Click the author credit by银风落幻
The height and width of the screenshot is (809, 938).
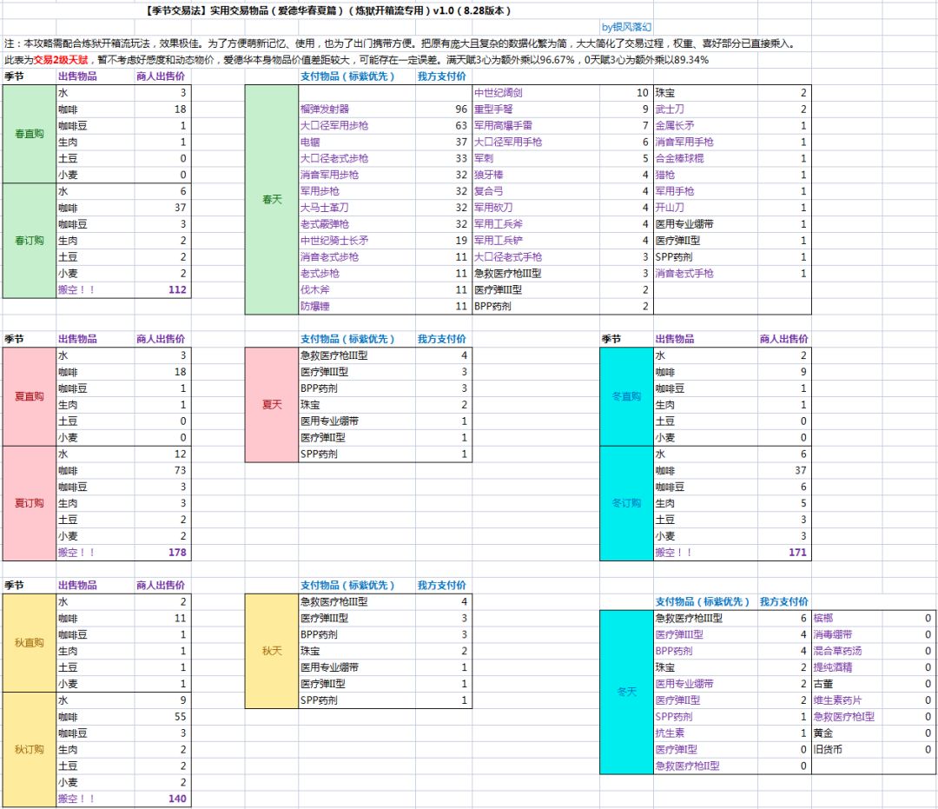(x=626, y=27)
